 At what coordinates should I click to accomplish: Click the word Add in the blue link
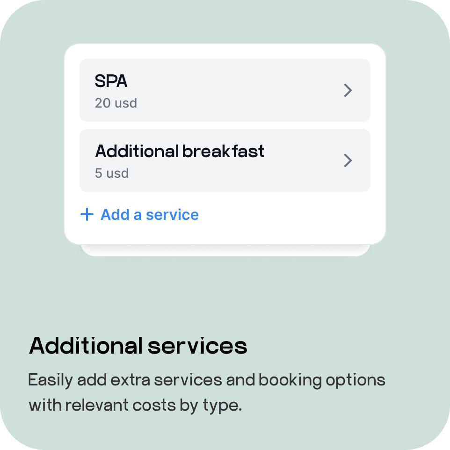click(x=115, y=215)
